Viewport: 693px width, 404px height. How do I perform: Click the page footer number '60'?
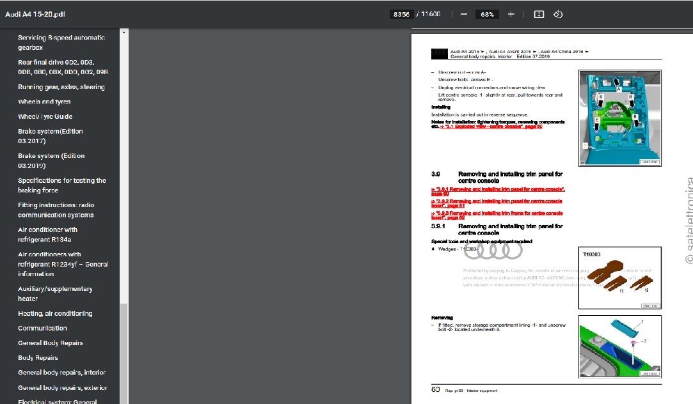(x=435, y=389)
